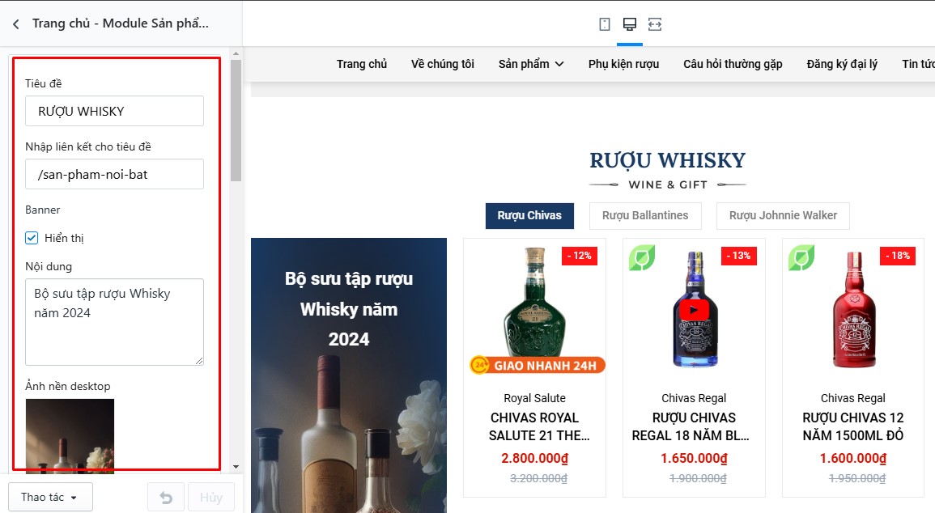Open Đăng ký đại lý menu item

pyautogui.click(x=842, y=64)
